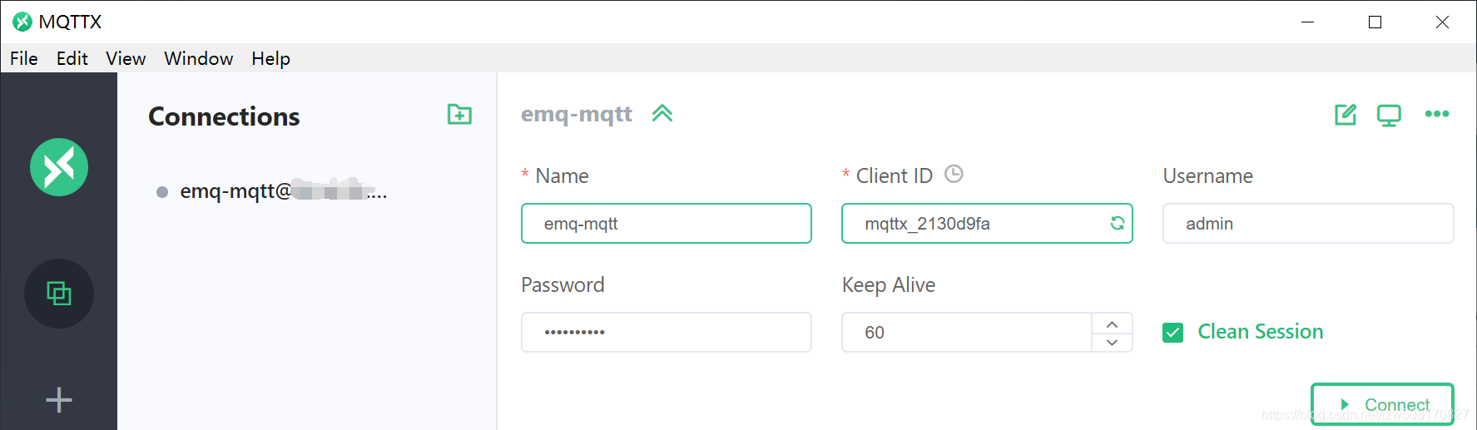Open the View menu

(x=126, y=58)
